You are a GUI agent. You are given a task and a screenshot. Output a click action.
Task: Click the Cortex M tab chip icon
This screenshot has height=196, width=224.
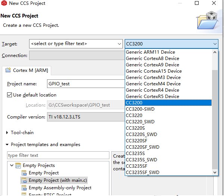[x=8, y=70]
